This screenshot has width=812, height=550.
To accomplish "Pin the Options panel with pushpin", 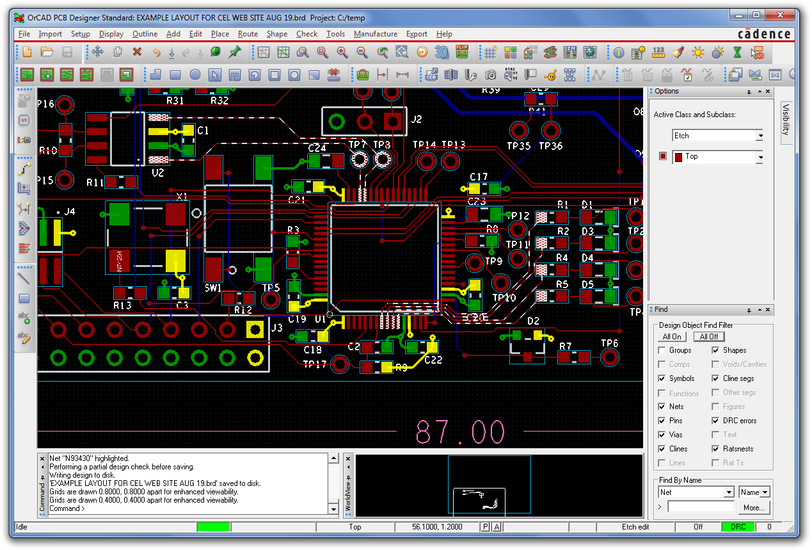I will pyautogui.click(x=749, y=92).
